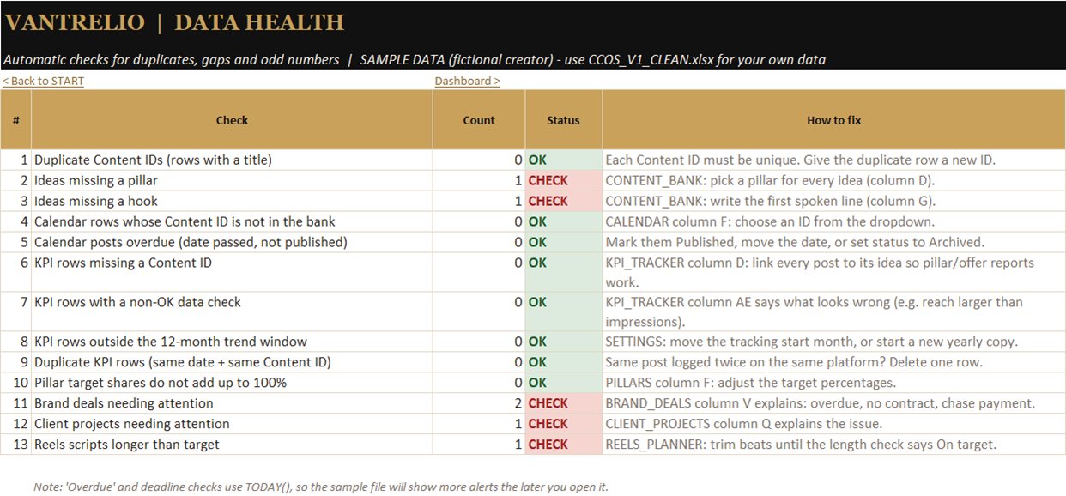Click the 'Ideas missing a hook' cell
Screen dimensions: 1066x496
(x=232, y=201)
